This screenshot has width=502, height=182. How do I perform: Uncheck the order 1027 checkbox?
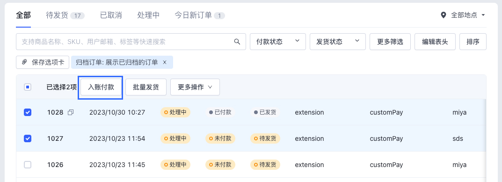pyautogui.click(x=28, y=138)
